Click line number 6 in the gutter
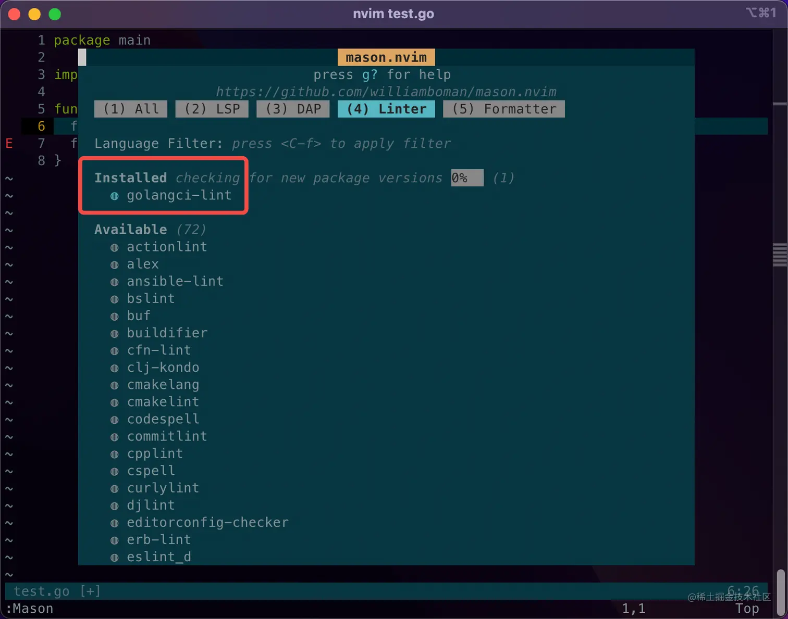Viewport: 788px width, 619px height. pyautogui.click(x=42, y=126)
